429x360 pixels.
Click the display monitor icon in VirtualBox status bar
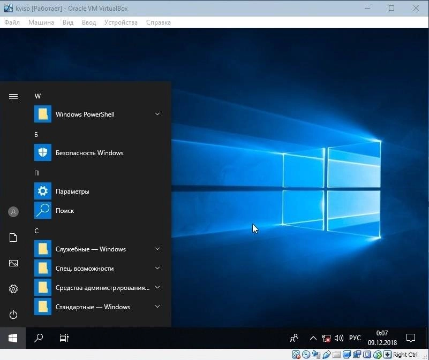pos(347,355)
